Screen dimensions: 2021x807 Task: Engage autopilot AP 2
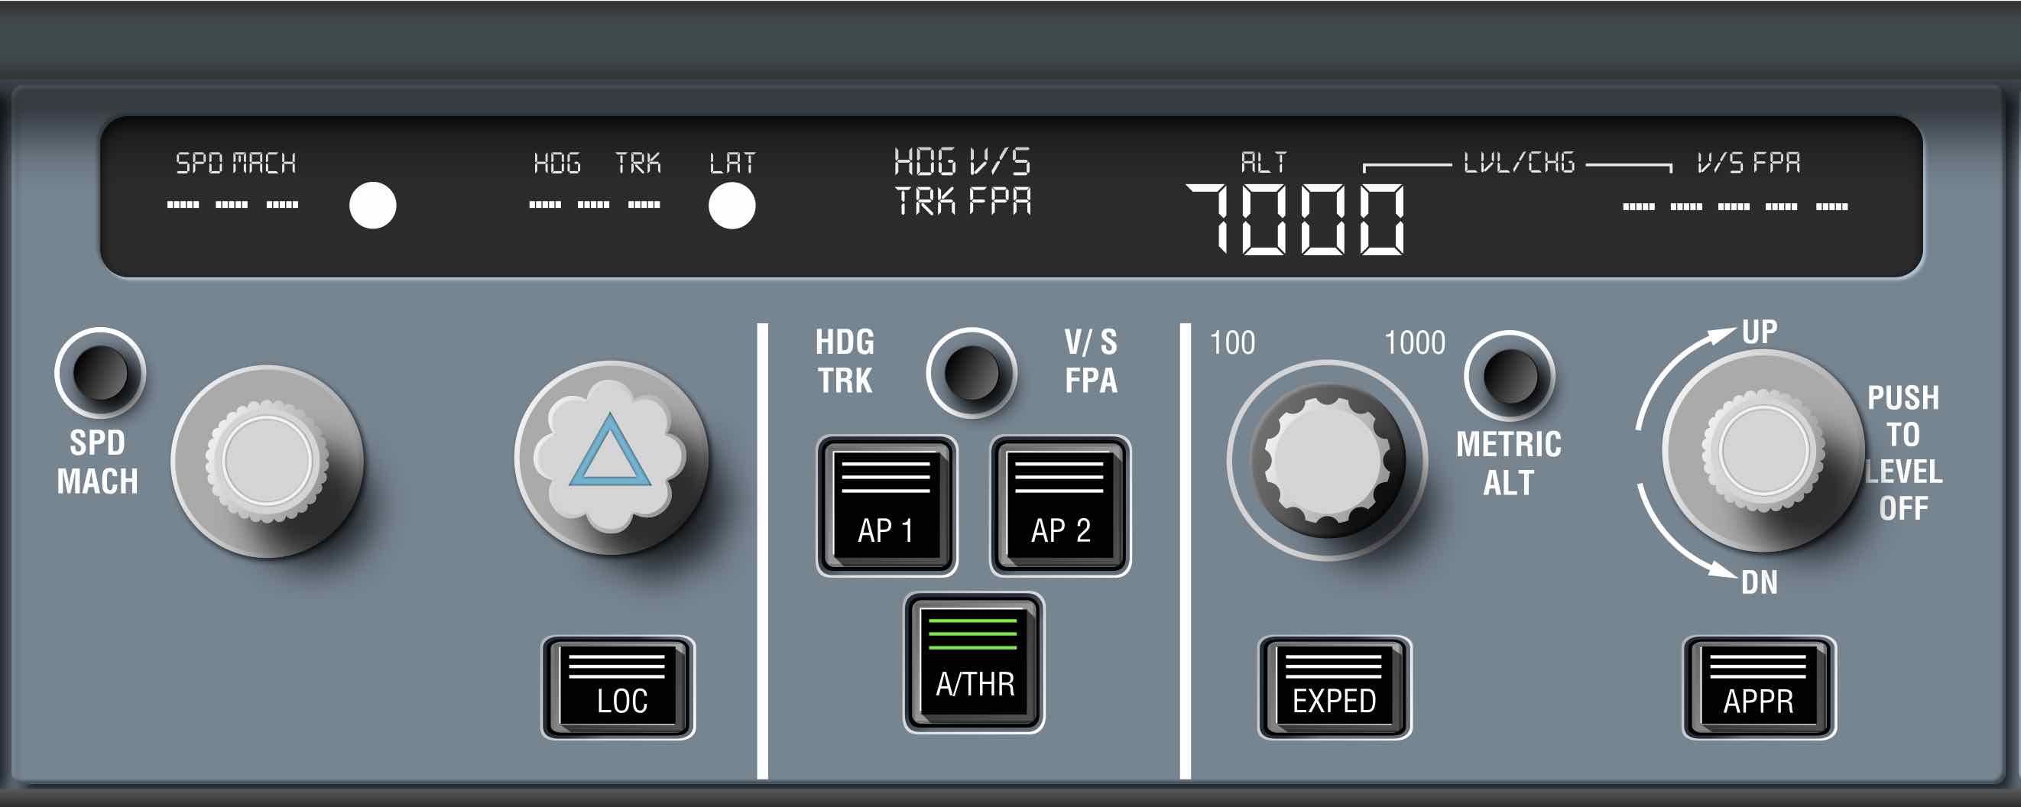1060,506
